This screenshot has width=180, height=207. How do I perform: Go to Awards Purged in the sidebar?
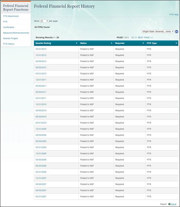tap(10, 38)
